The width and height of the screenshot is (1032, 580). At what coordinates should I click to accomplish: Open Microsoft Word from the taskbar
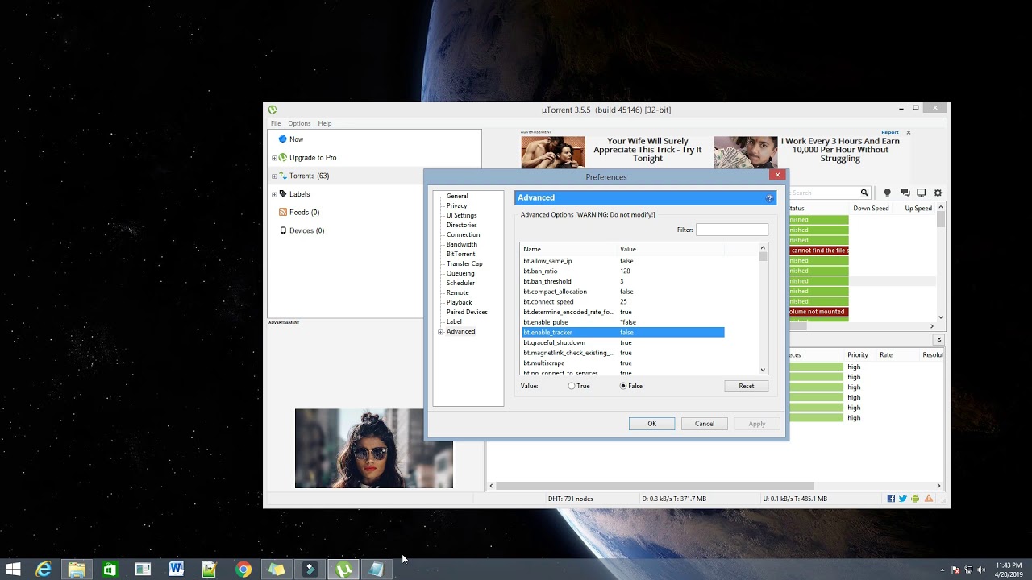click(176, 570)
